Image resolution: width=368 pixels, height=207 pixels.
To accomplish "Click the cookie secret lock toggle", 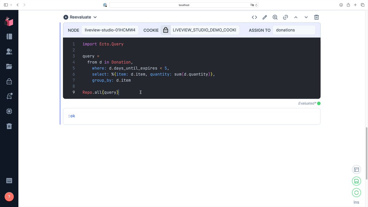I will tap(166, 30).
